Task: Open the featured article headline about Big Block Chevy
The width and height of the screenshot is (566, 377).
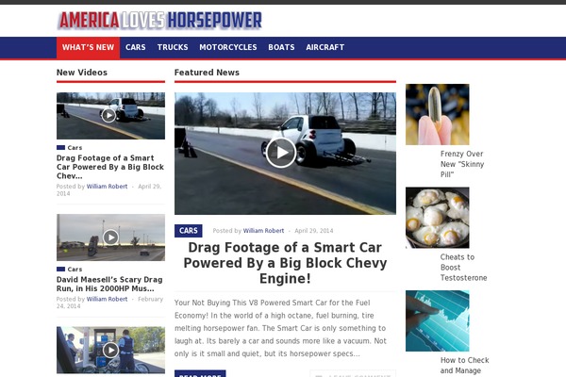Action: [285, 263]
